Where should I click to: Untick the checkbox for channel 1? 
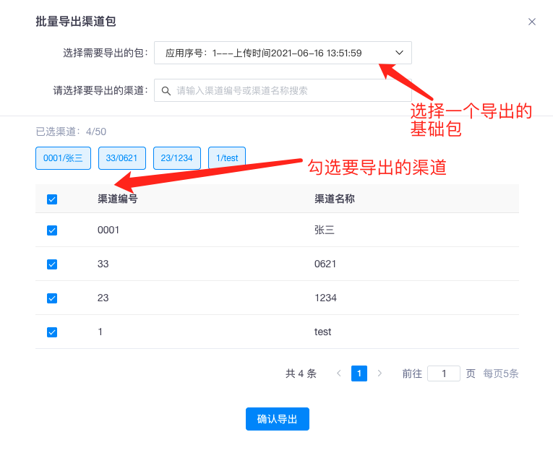click(52, 332)
